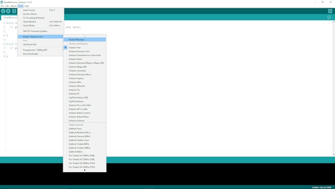
Task: Open the tab options dropdown icon
Action: click(x=329, y=17)
